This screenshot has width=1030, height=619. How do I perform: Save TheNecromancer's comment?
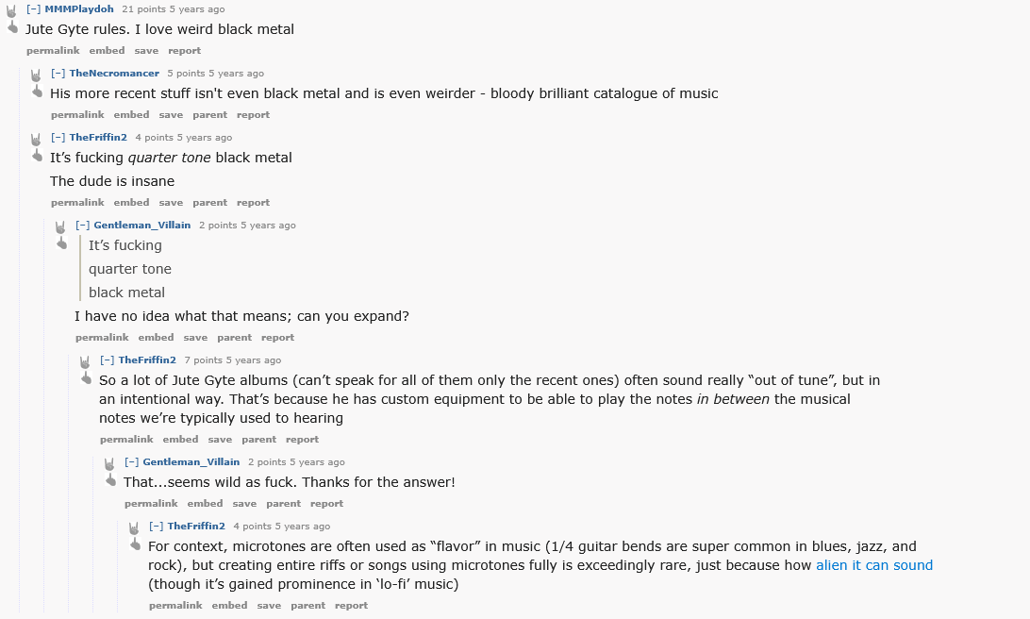171,115
